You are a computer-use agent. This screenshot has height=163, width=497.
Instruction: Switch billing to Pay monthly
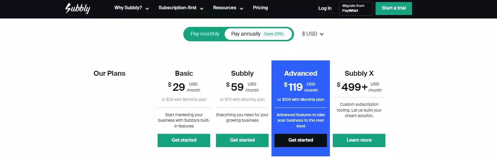[x=205, y=34]
